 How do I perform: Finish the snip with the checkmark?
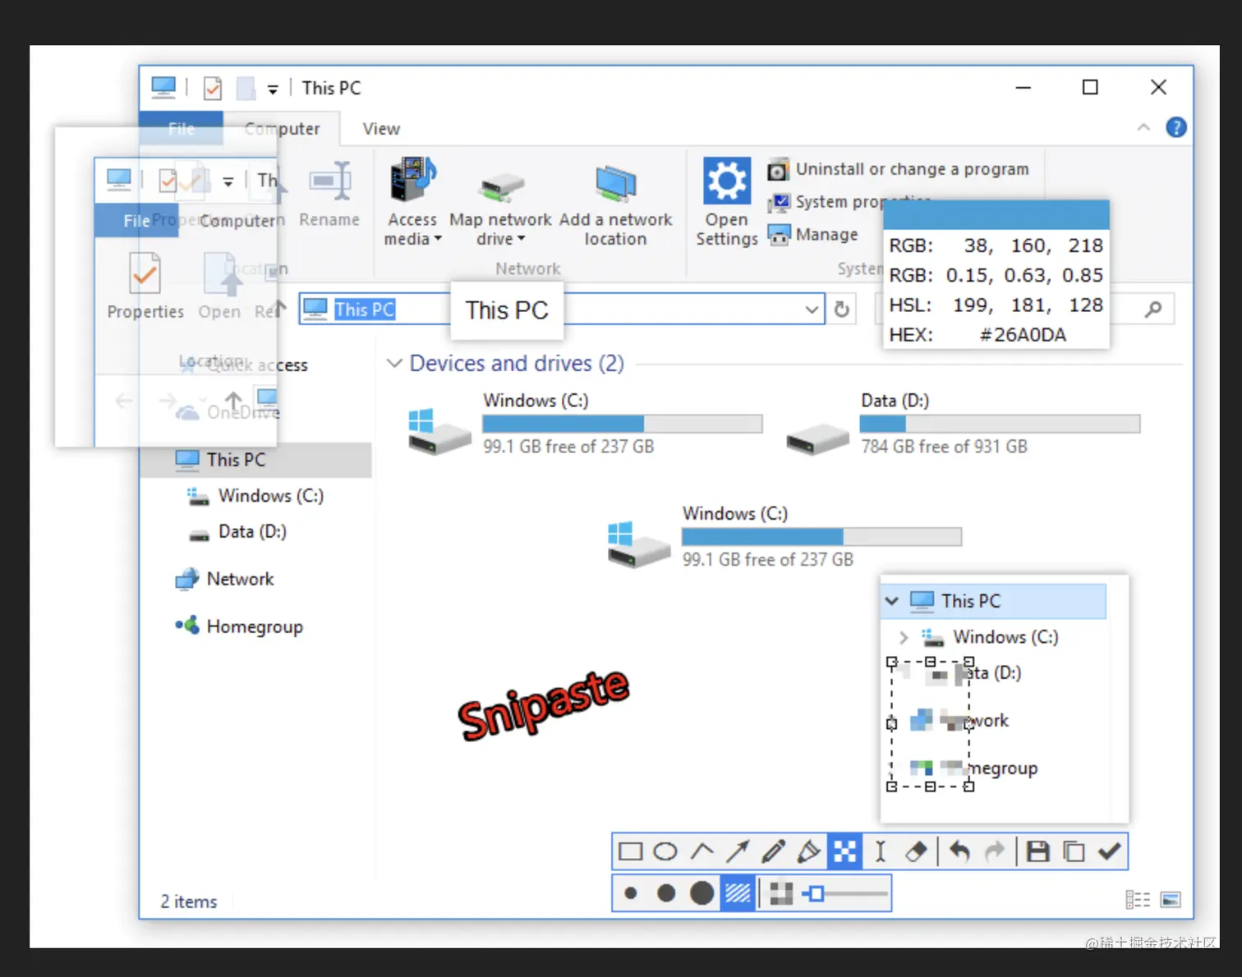click(x=1110, y=851)
